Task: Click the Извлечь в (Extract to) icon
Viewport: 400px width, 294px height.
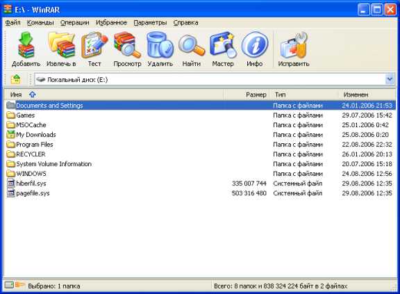Action: 62,44
